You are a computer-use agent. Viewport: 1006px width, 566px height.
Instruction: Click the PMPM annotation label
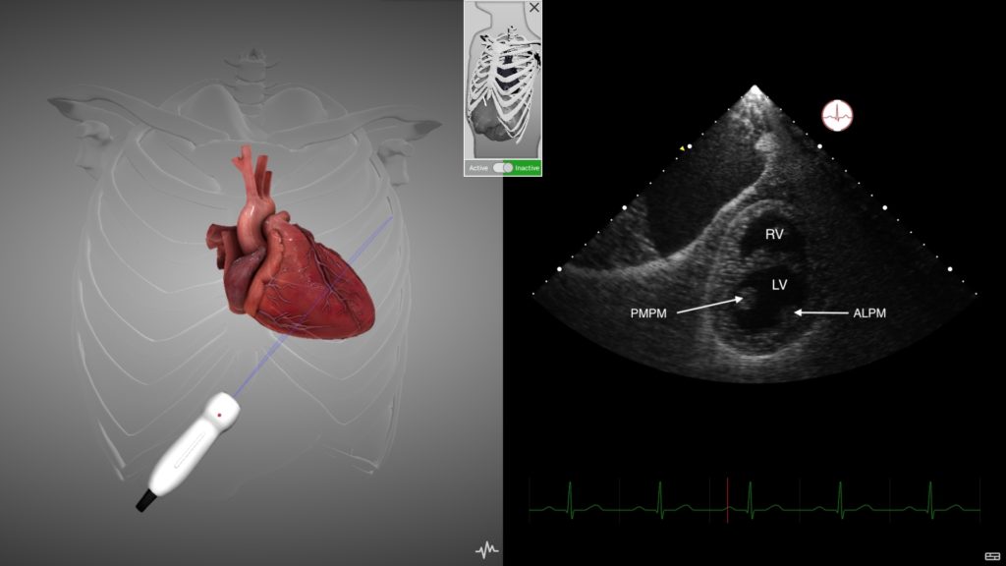click(648, 313)
